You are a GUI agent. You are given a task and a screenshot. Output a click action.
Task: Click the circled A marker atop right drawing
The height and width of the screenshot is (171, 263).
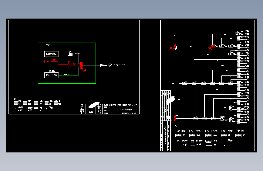[x=175, y=35]
